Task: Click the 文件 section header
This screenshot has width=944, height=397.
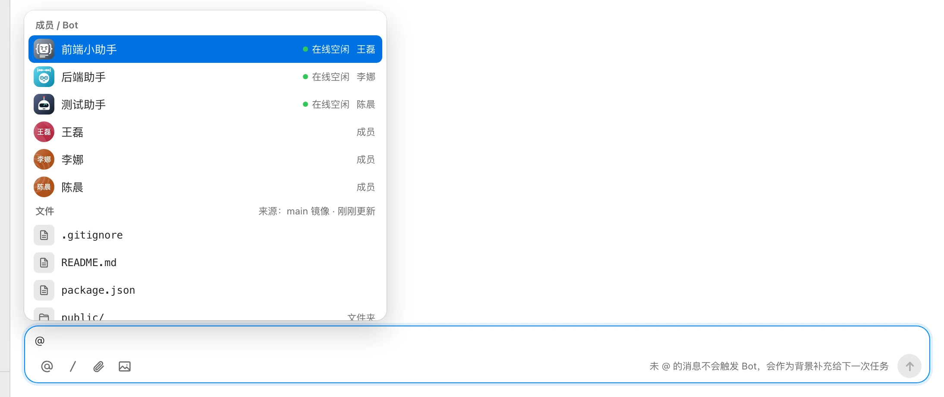Action: [x=44, y=211]
